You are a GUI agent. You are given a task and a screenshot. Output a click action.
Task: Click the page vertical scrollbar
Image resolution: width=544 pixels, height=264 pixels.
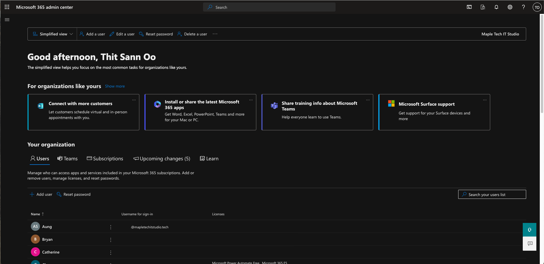[x=542, y=64]
